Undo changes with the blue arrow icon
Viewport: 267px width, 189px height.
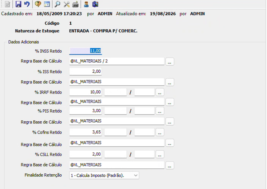click(x=27, y=4)
